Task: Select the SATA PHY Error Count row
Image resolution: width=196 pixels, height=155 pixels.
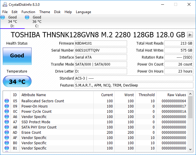Action: 39,127
